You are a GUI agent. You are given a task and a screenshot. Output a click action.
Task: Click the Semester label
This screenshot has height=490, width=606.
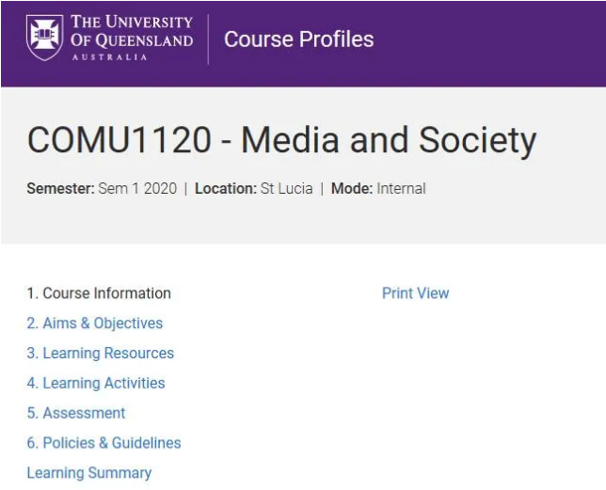point(60,188)
